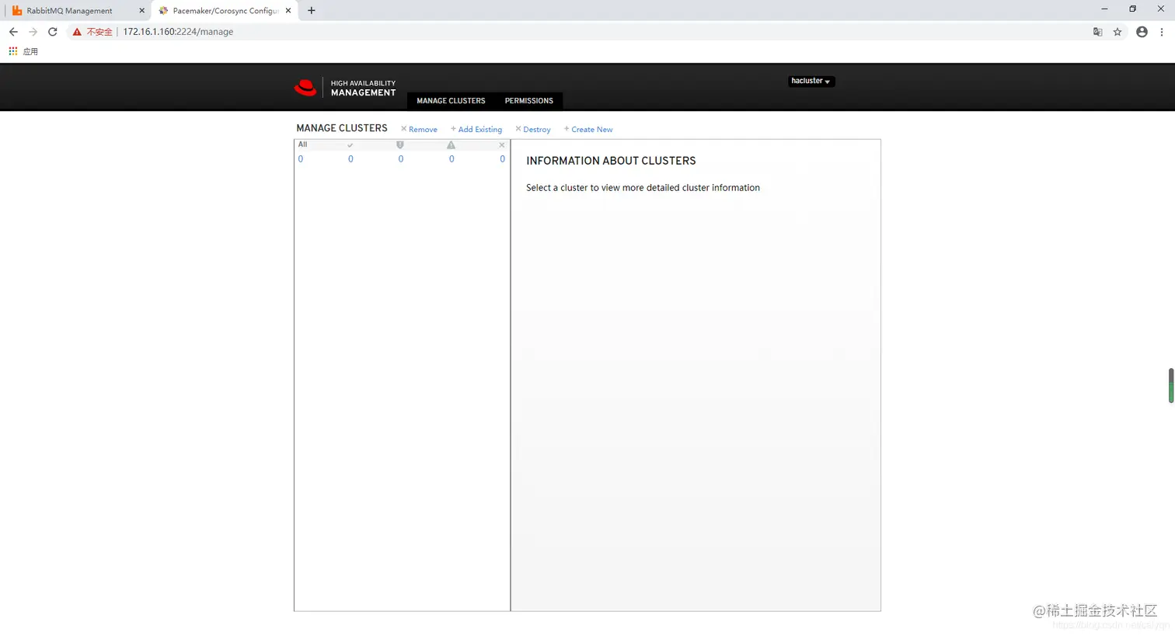Click the 0 count under All
Screen dimensions: 1175x636
(x=301, y=159)
